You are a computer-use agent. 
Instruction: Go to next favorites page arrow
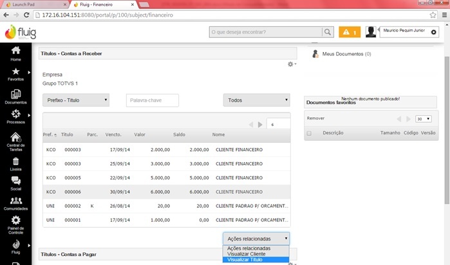tap(408, 119)
